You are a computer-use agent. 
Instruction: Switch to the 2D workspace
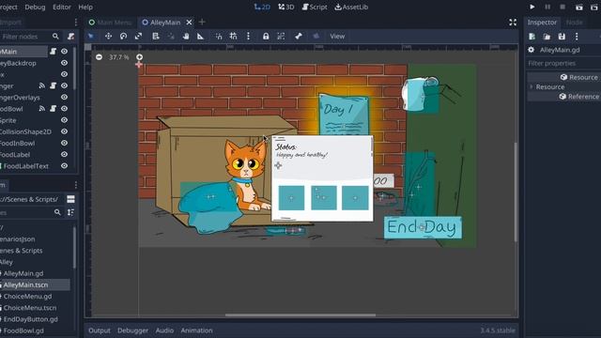(262, 7)
